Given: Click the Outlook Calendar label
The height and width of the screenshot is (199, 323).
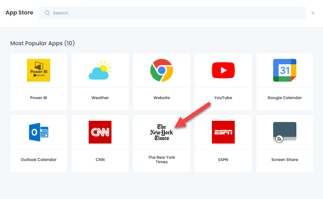Looking at the screenshot, I should [38, 160].
